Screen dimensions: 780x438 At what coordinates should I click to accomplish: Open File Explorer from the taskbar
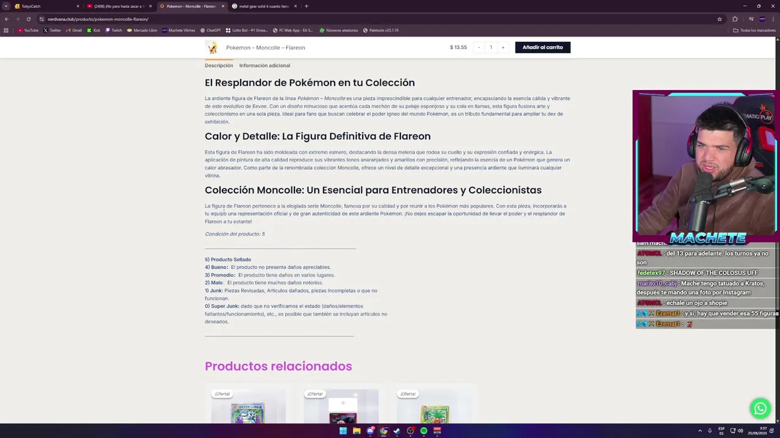pyautogui.click(x=356, y=431)
